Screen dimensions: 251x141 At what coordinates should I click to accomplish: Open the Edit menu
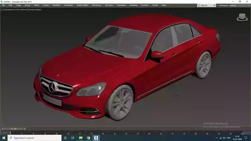(x=10, y=5)
